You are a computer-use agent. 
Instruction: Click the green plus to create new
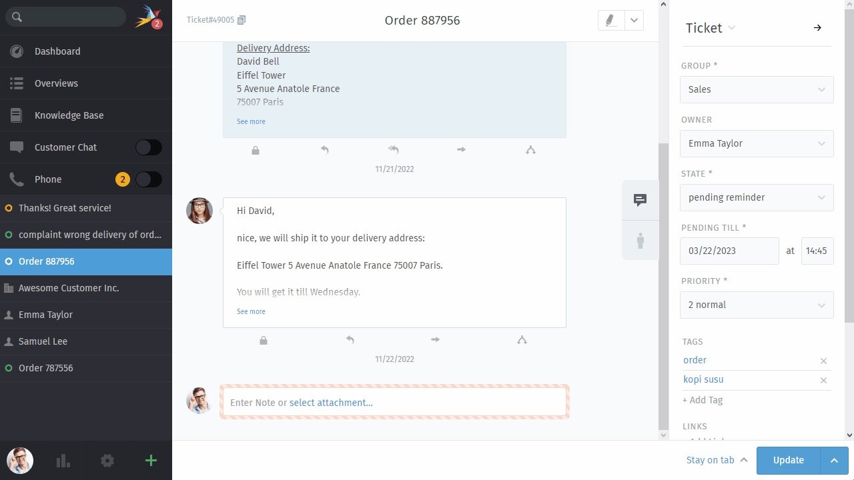coord(151,461)
